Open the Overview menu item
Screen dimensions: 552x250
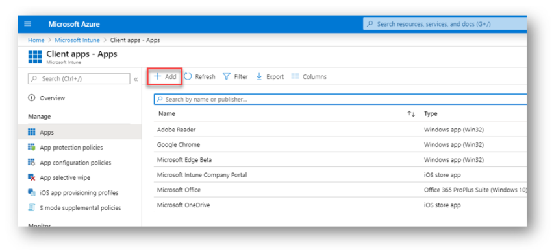point(52,98)
